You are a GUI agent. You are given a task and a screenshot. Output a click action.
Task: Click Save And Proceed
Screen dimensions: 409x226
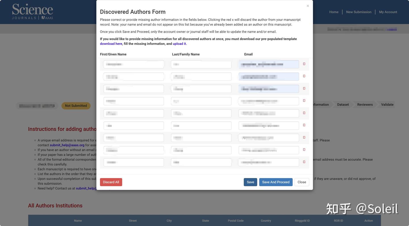tap(276, 182)
